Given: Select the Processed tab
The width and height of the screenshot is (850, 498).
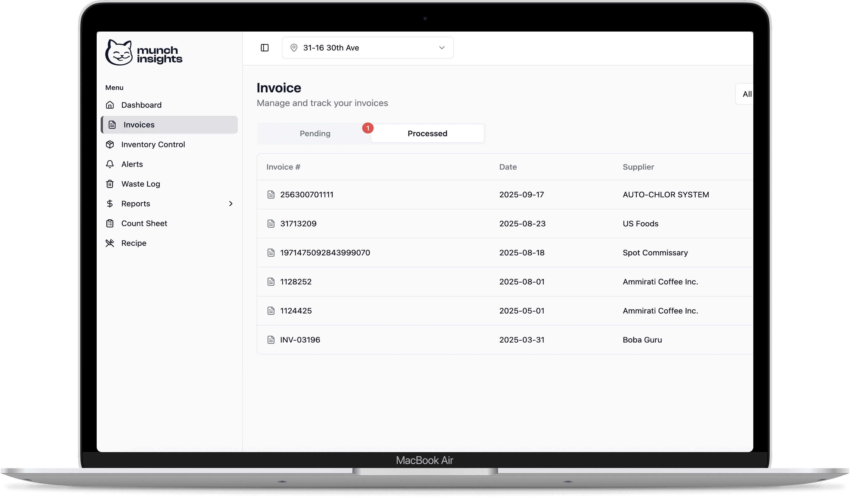Looking at the screenshot, I should [427, 134].
